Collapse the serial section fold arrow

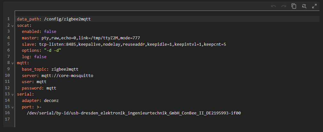coord(12,95)
